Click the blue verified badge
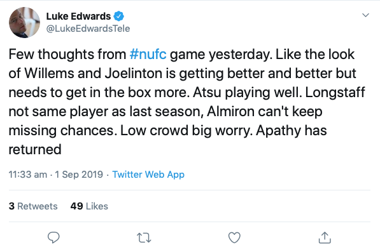Image resolution: width=380 pixels, height=252 pixels. click(119, 17)
